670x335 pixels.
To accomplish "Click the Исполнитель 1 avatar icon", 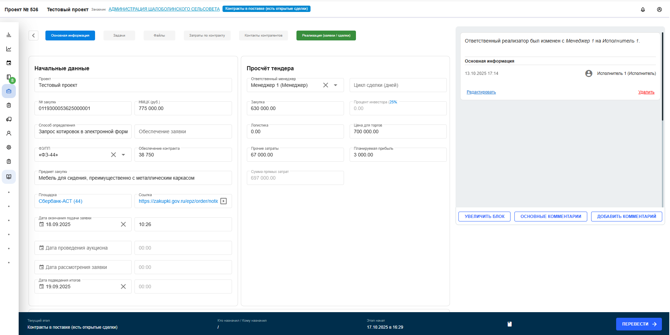I will (x=589, y=73).
